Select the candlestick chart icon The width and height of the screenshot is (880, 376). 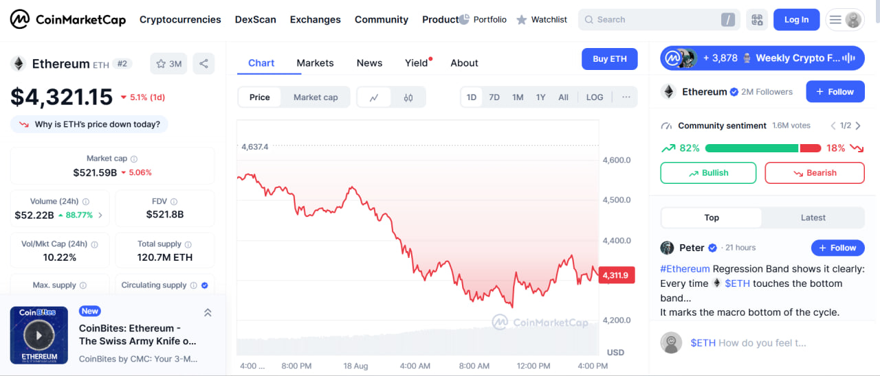[408, 97]
